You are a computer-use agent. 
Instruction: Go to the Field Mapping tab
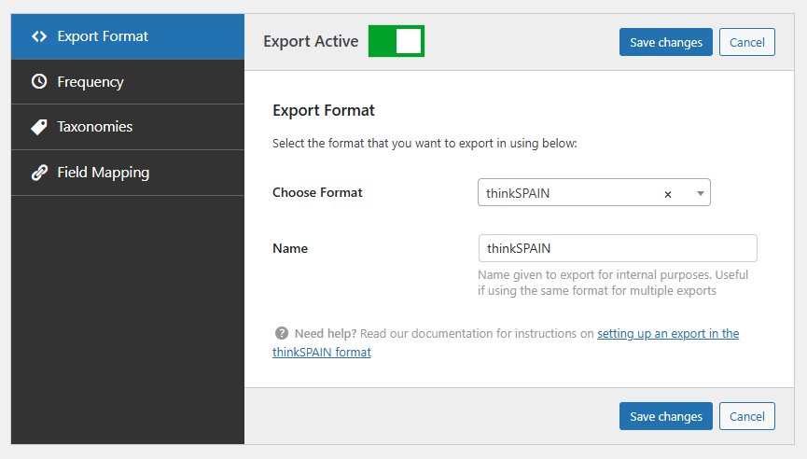(103, 173)
